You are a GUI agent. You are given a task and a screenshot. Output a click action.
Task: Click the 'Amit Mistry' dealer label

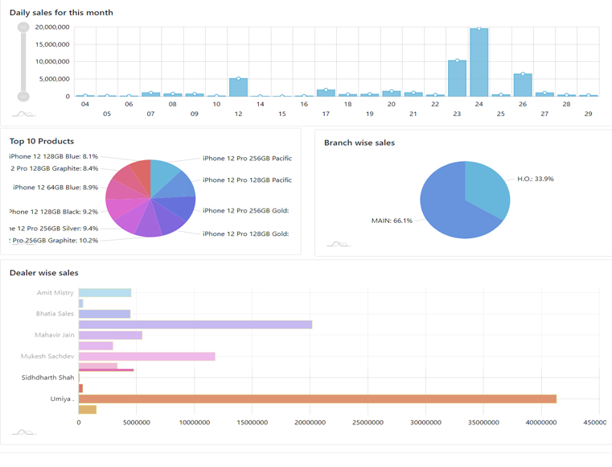pyautogui.click(x=55, y=293)
